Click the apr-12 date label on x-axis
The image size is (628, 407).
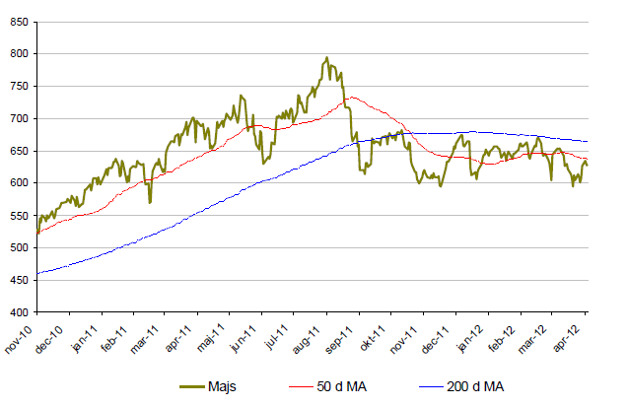click(576, 332)
